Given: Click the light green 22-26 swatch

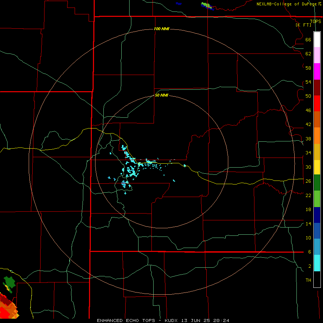Looking at the screenshot, I should (x=317, y=199).
